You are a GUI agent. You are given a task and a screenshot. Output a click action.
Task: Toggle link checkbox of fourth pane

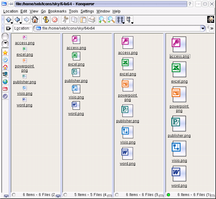[x=212, y=196]
